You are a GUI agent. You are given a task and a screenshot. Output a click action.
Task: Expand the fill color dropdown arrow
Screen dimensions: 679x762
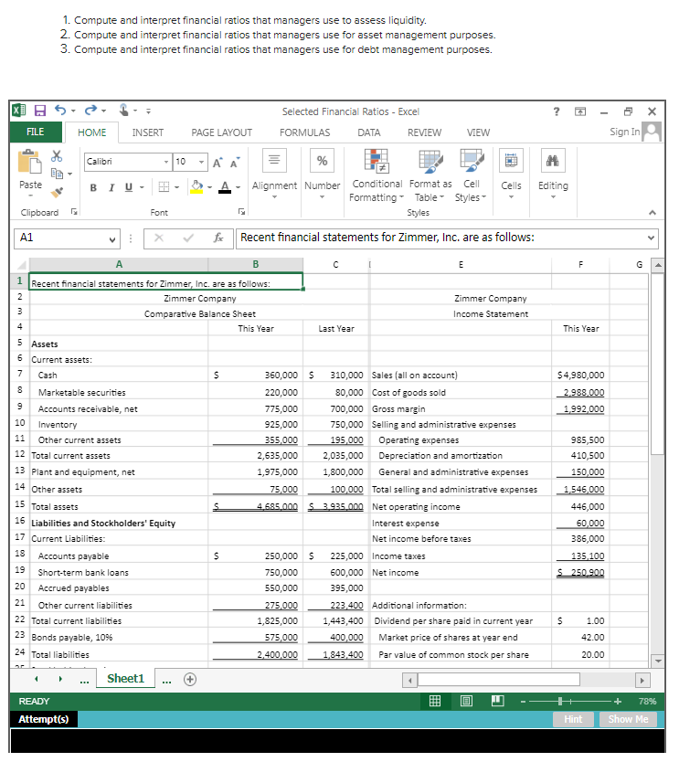click(209, 187)
